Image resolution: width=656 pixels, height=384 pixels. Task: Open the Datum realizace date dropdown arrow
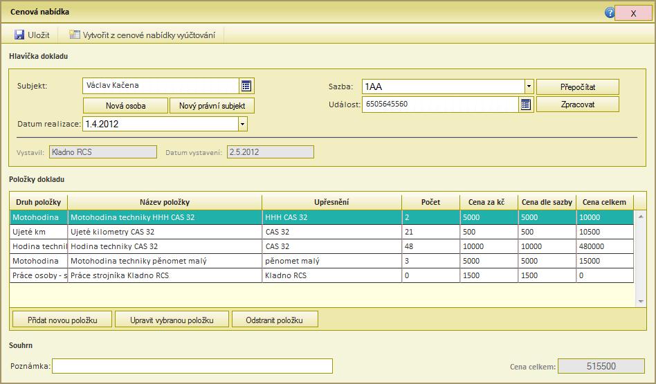tap(243, 124)
